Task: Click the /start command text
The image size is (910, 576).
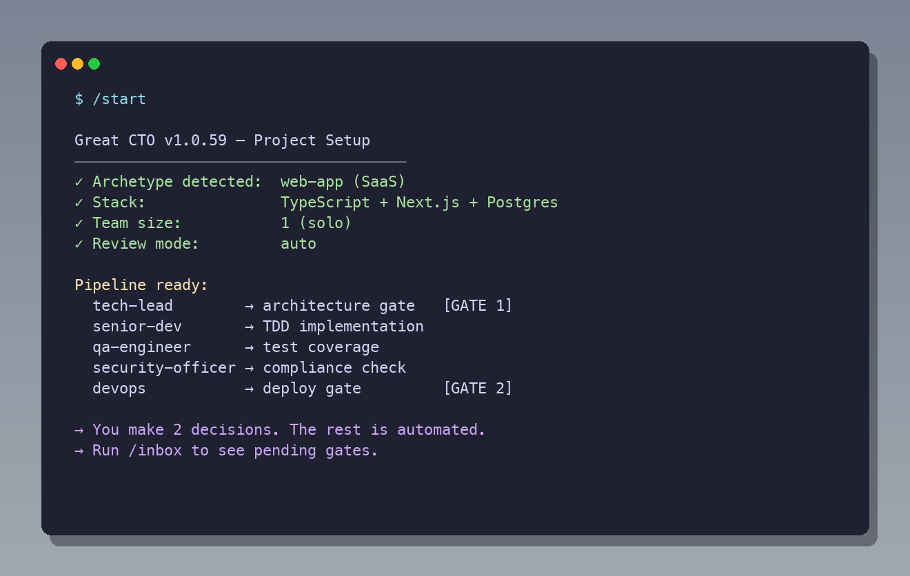Action: (x=119, y=99)
